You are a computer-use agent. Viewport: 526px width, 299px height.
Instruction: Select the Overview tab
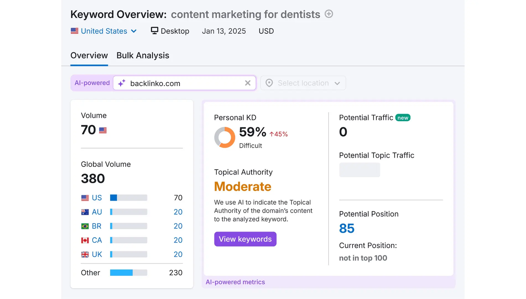89,55
